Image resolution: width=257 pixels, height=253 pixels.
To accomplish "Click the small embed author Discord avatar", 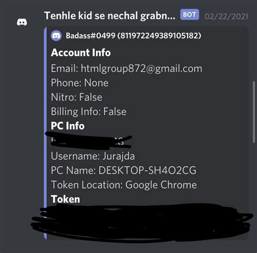I will click(x=56, y=36).
